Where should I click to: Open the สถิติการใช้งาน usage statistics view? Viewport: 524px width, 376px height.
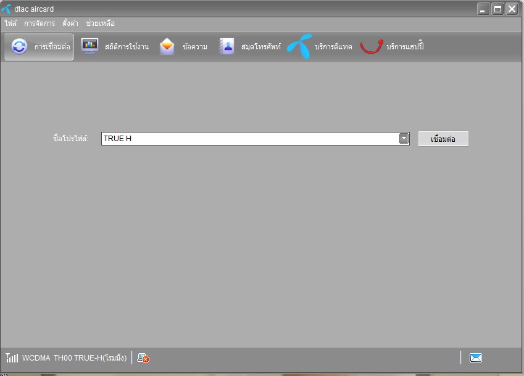[115, 46]
